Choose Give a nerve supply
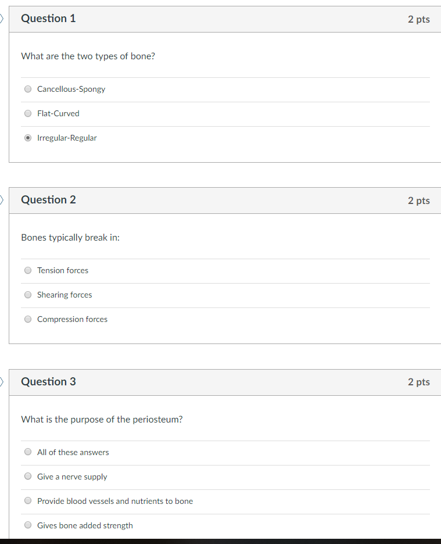441x544 pixels. point(28,476)
